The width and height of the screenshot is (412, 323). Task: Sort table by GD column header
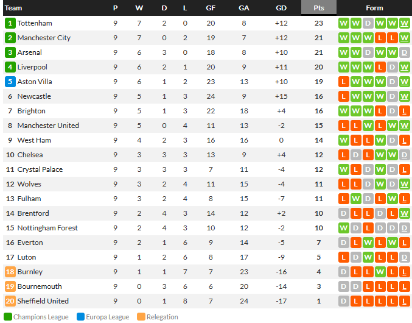click(281, 8)
